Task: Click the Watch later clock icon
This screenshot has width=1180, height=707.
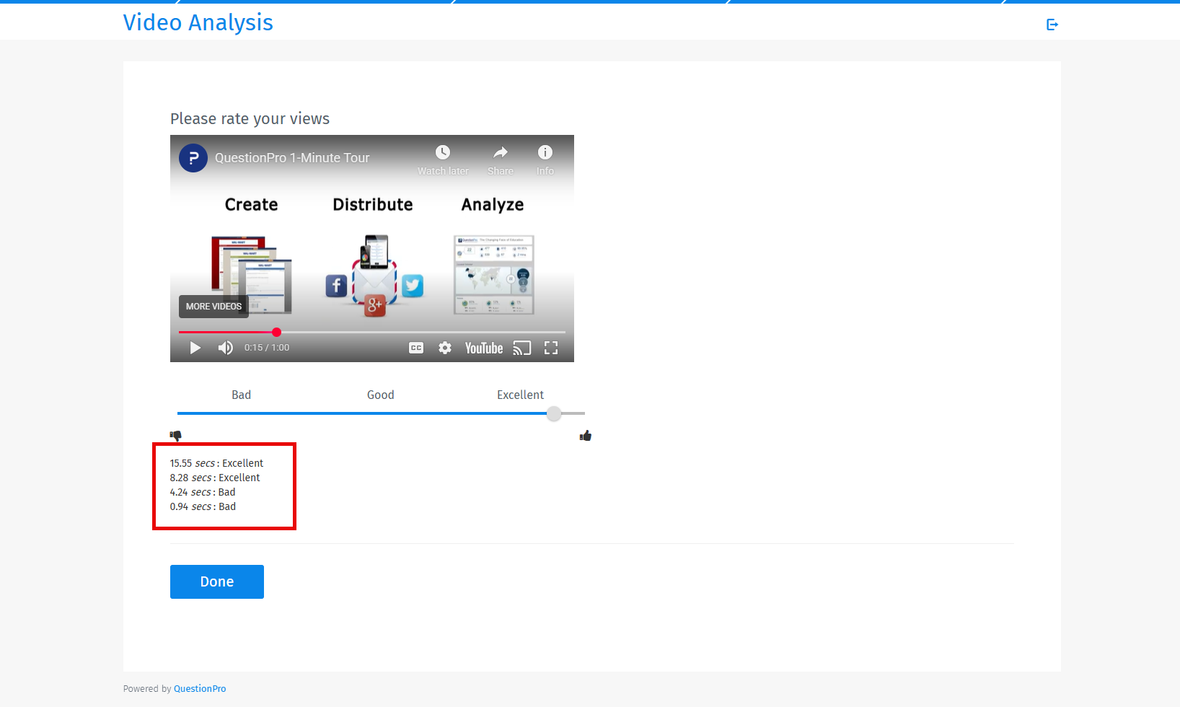Action: coord(443,152)
